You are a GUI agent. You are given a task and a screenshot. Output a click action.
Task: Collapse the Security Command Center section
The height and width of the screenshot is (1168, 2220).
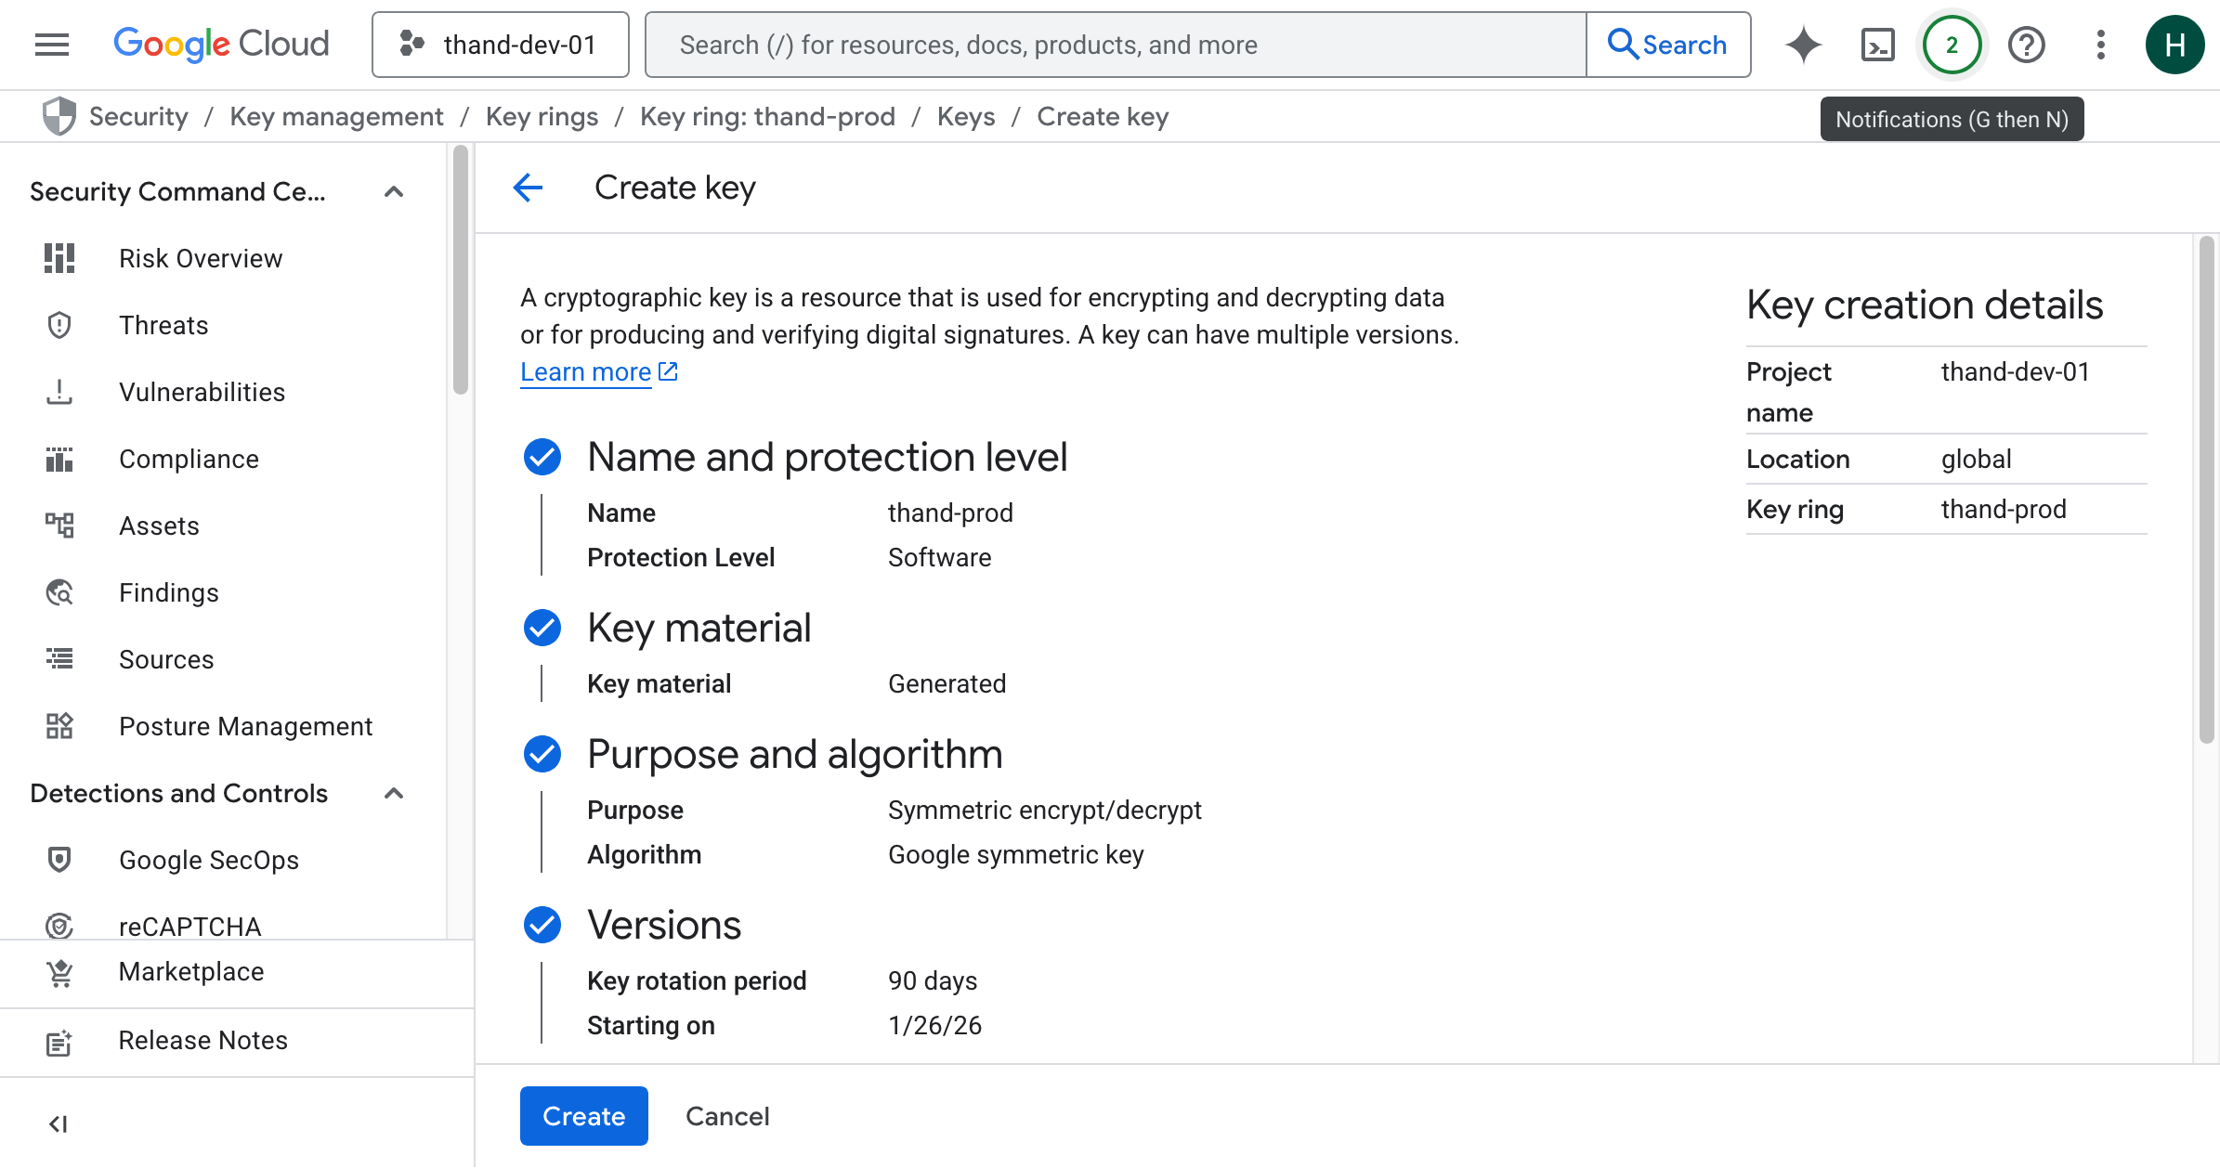(394, 192)
